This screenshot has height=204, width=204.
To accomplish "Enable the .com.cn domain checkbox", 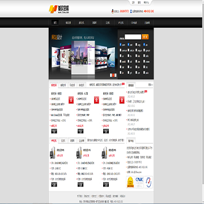I will [x=121, y=50].
